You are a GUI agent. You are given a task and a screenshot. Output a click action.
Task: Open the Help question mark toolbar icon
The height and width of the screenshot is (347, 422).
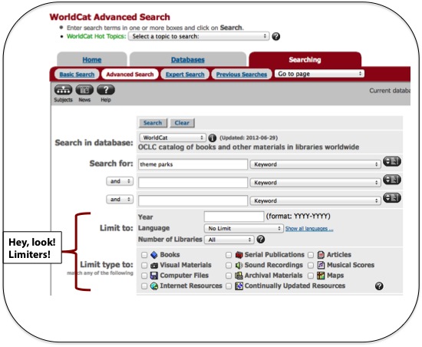click(106, 90)
